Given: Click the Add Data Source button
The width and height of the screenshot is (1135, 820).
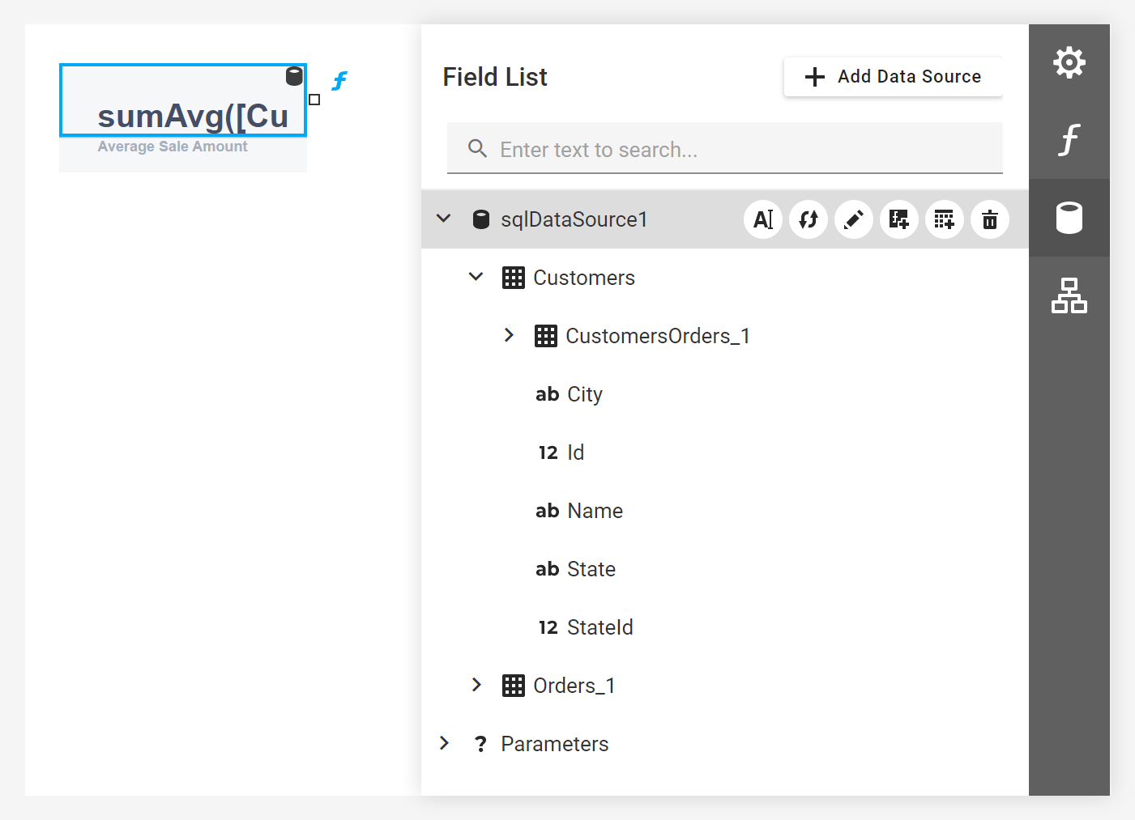Looking at the screenshot, I should click(893, 77).
